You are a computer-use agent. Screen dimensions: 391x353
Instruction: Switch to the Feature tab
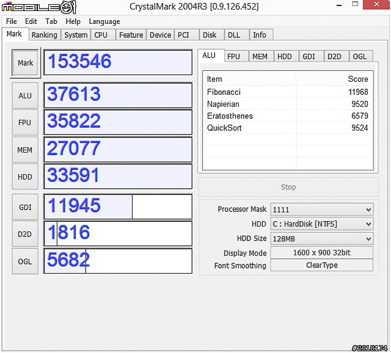click(x=131, y=35)
